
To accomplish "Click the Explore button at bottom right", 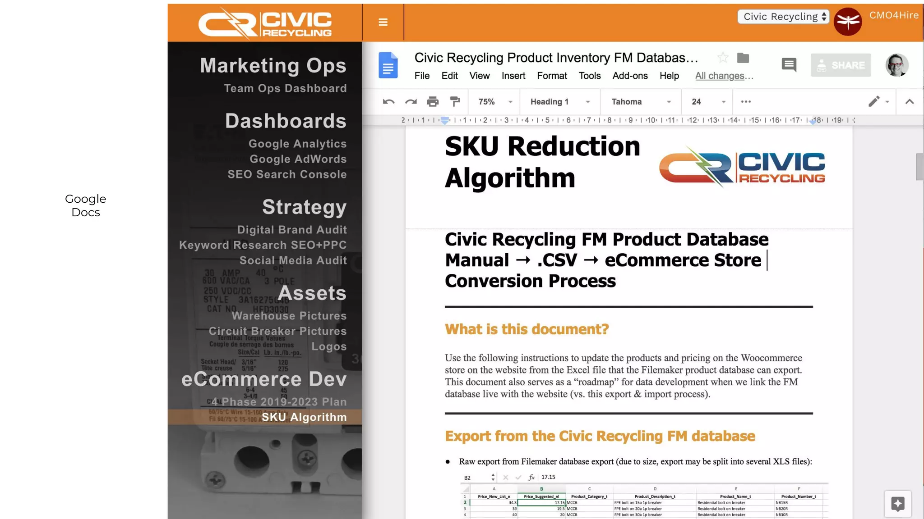I will click(897, 504).
